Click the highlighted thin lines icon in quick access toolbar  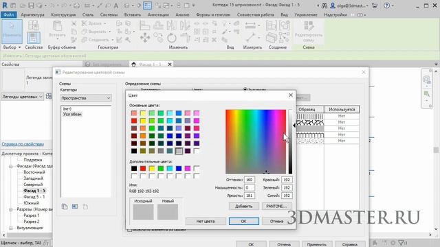click(147, 5)
